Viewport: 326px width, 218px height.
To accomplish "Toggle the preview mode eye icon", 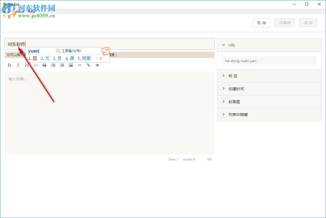I will (x=97, y=65).
